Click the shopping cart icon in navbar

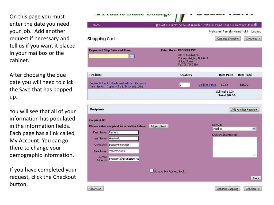(x=157, y=25)
